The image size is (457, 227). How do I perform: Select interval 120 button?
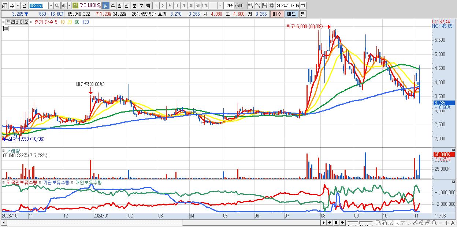pos(205,6)
